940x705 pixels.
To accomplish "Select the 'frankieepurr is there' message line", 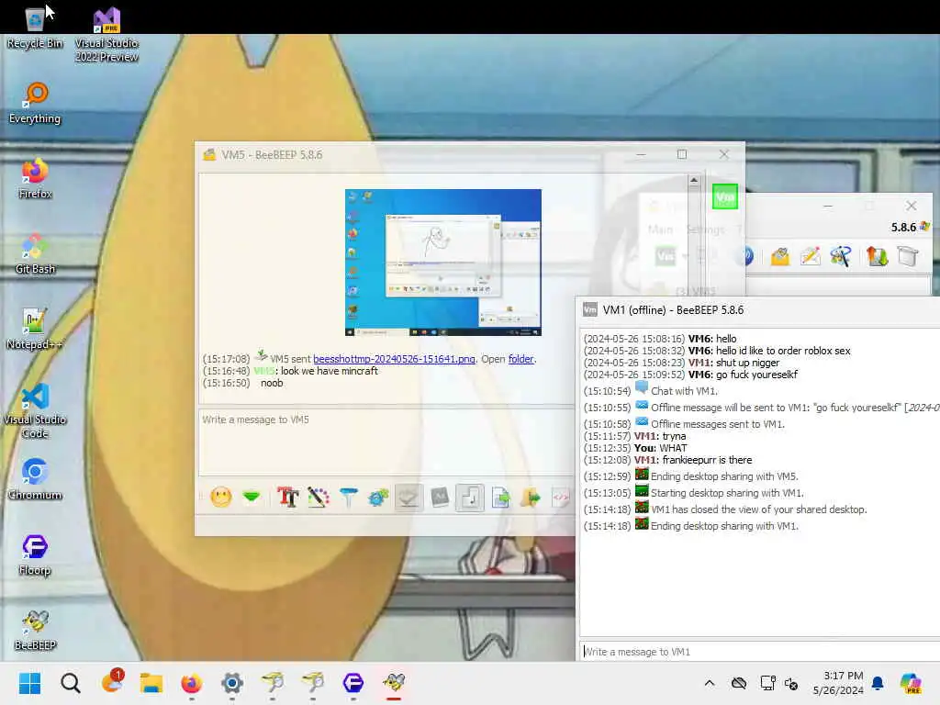I will point(667,460).
